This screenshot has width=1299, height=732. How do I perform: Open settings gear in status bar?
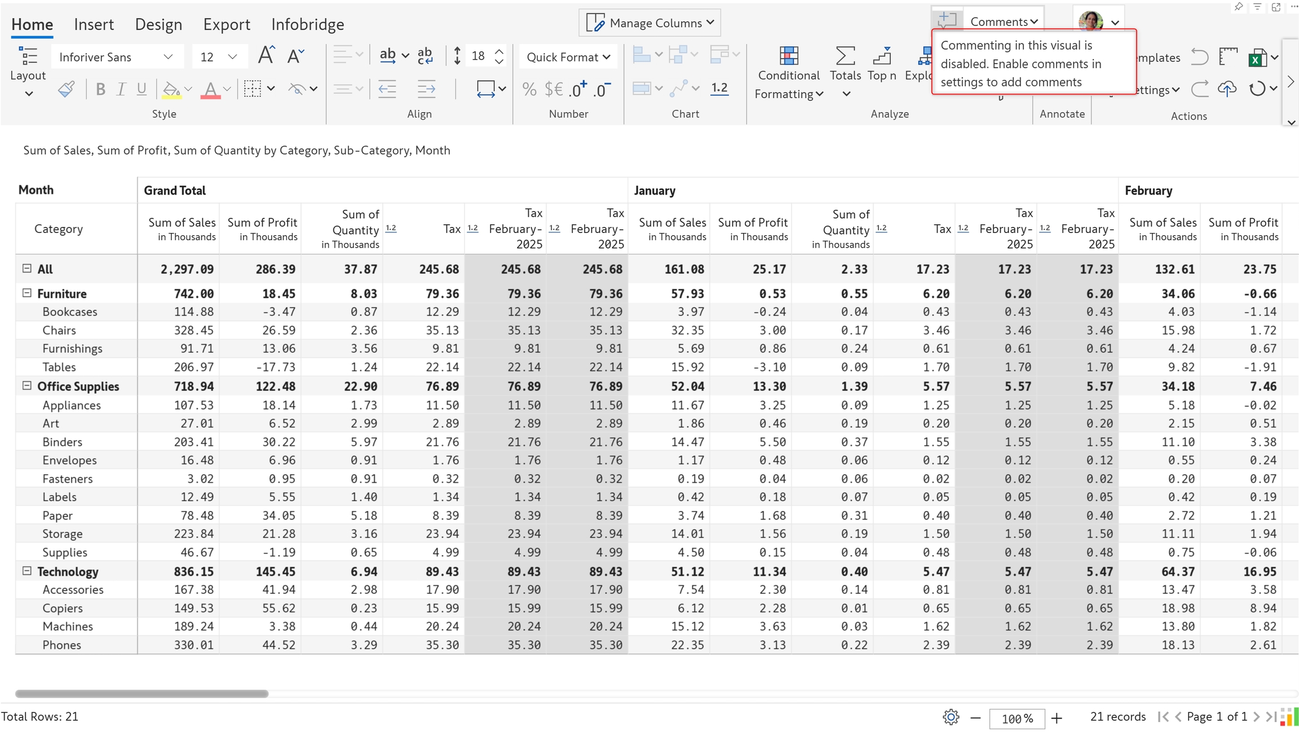[951, 717]
